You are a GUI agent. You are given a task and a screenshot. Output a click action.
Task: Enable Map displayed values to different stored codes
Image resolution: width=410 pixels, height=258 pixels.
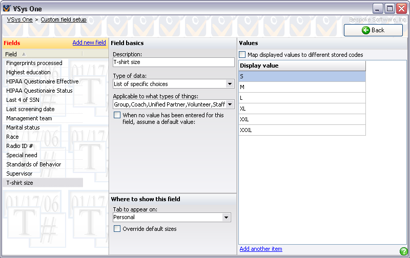(x=242, y=55)
